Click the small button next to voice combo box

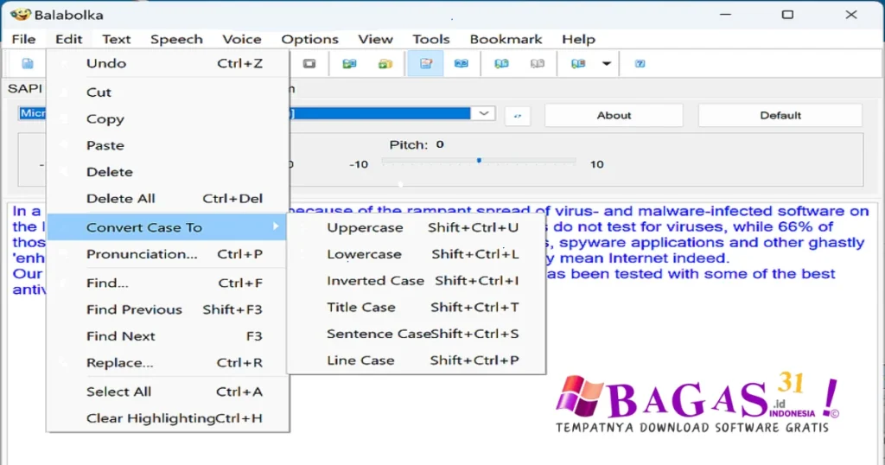[518, 115]
